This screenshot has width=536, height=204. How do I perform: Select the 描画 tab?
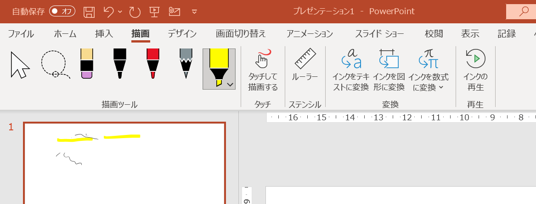point(141,34)
